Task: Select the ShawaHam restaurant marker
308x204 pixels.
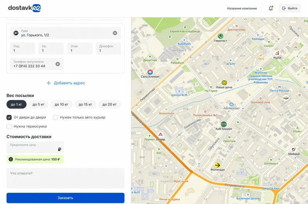Action: click(166, 110)
